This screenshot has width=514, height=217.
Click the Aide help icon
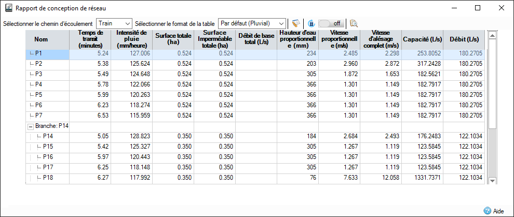click(x=488, y=211)
